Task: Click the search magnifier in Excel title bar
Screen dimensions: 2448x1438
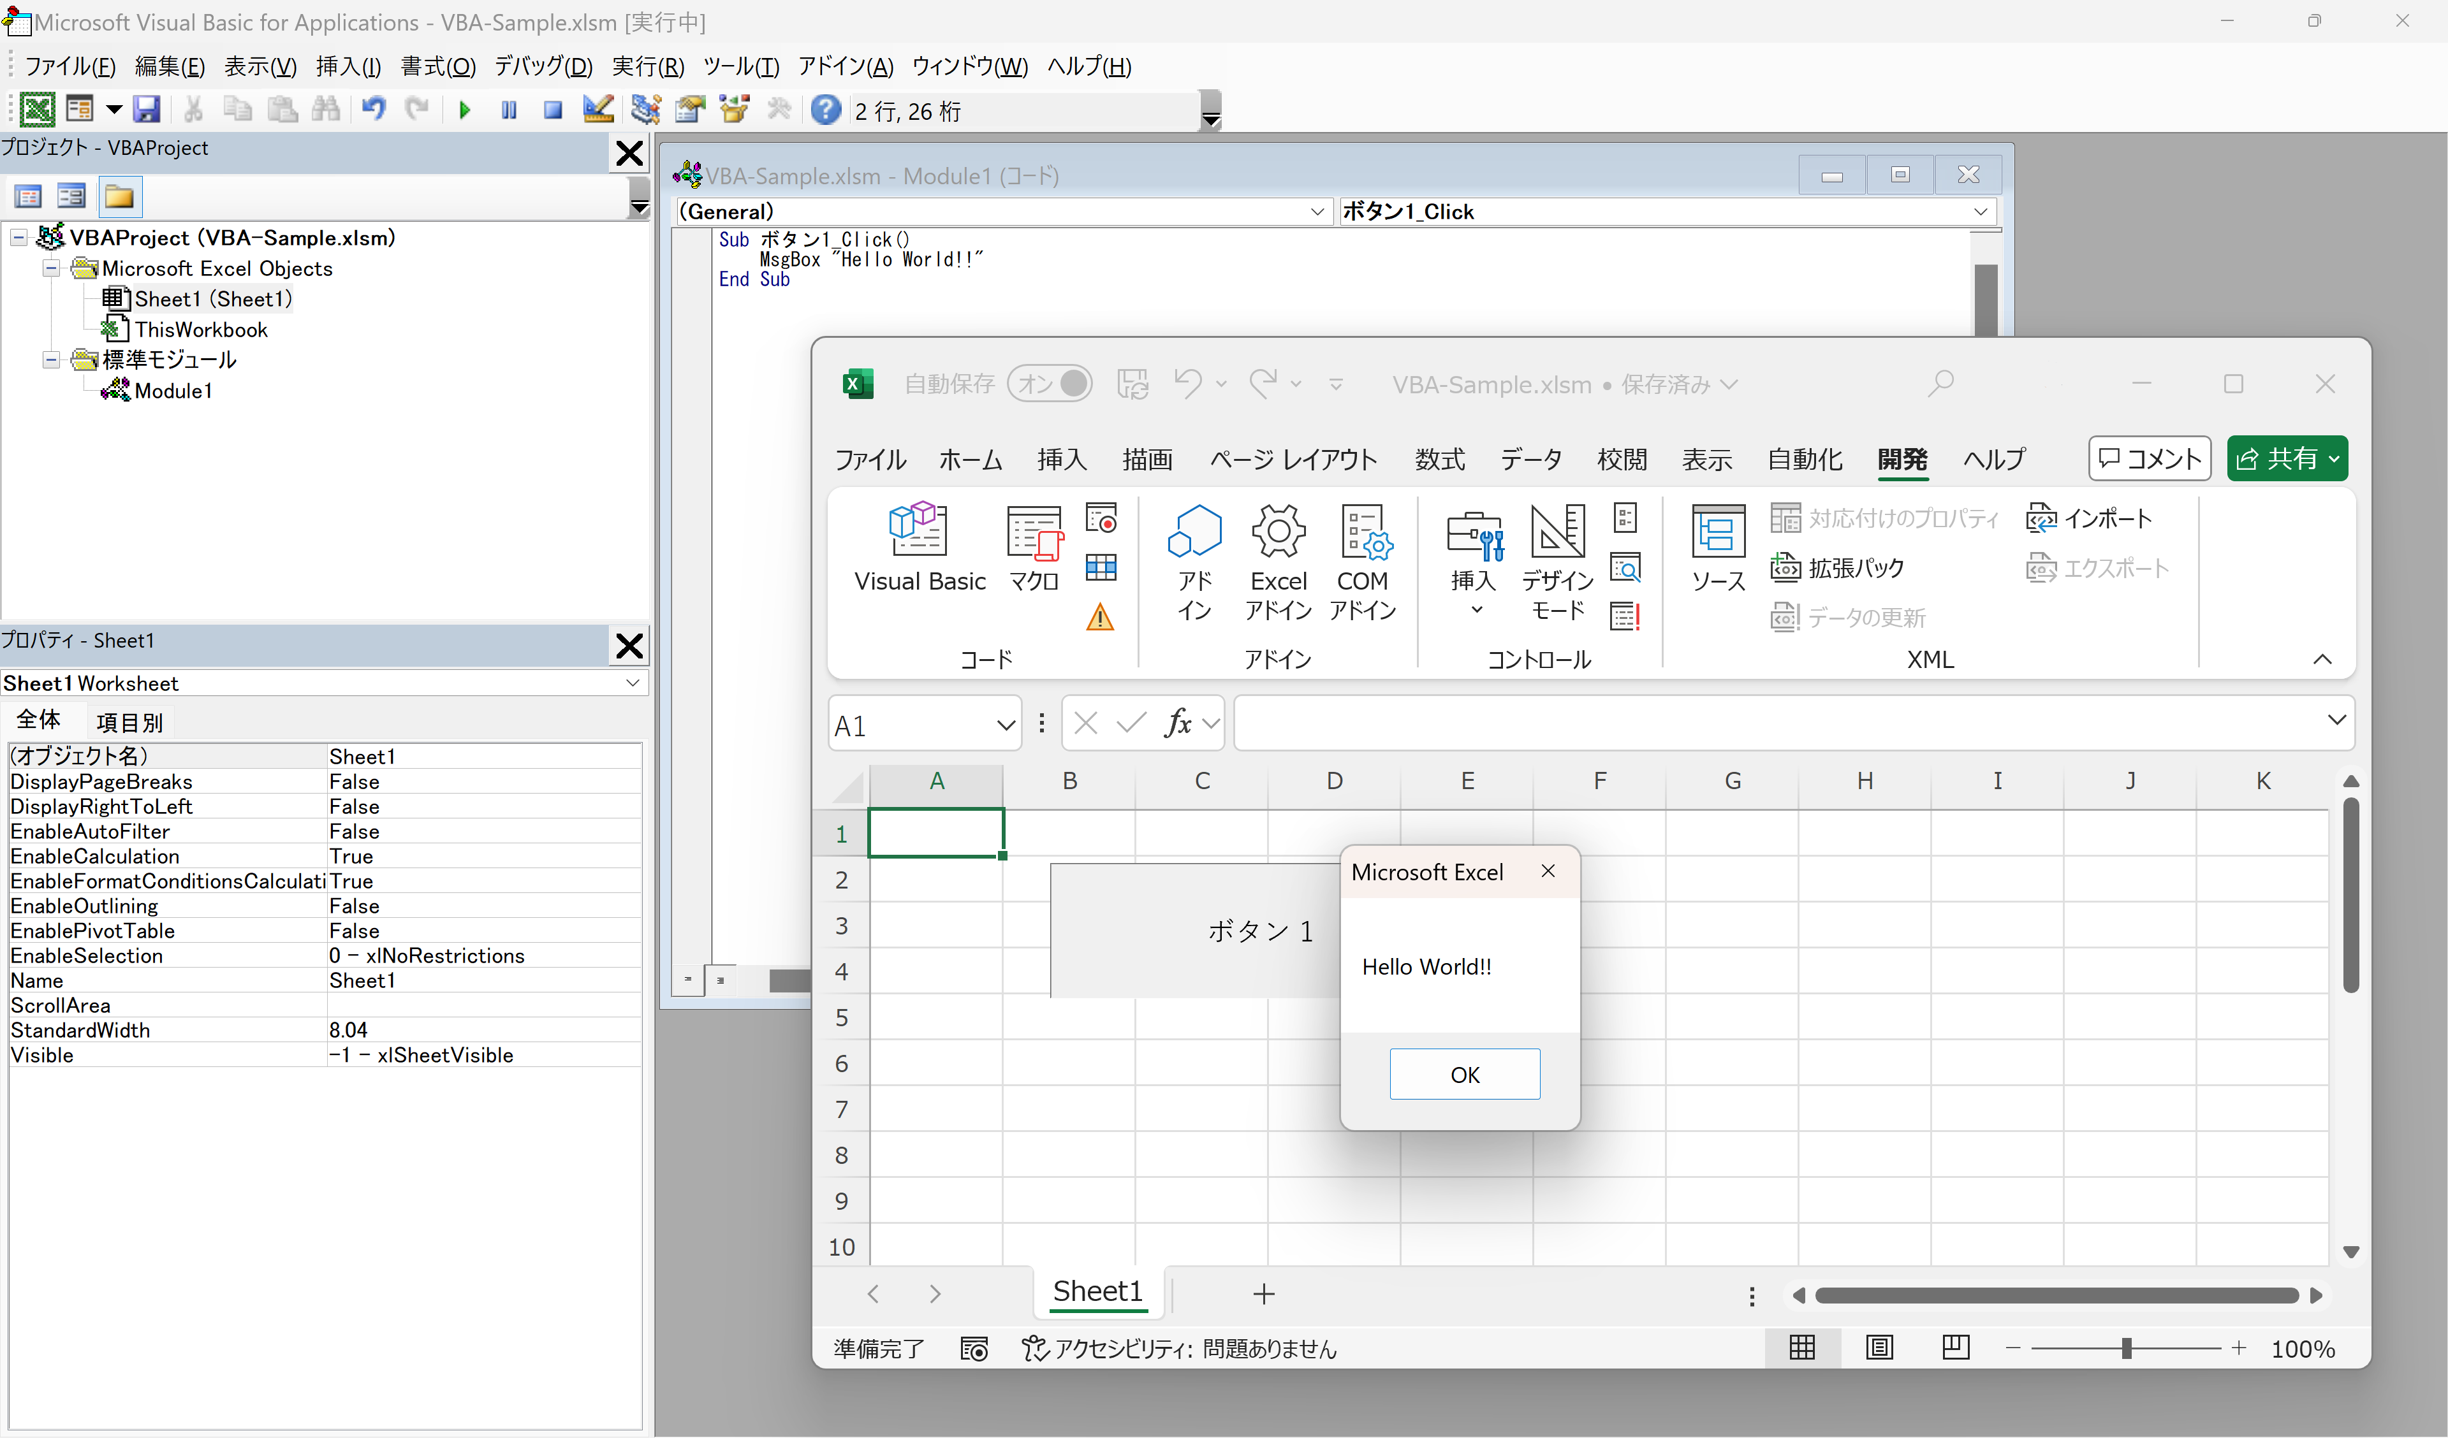Action: (x=1941, y=384)
